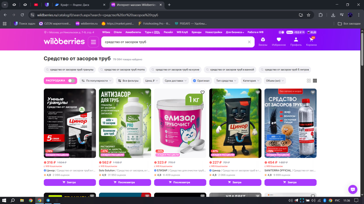Open the Solo Solution Антизасор product image
Viewport: 364px width, 204px height.
125,123
